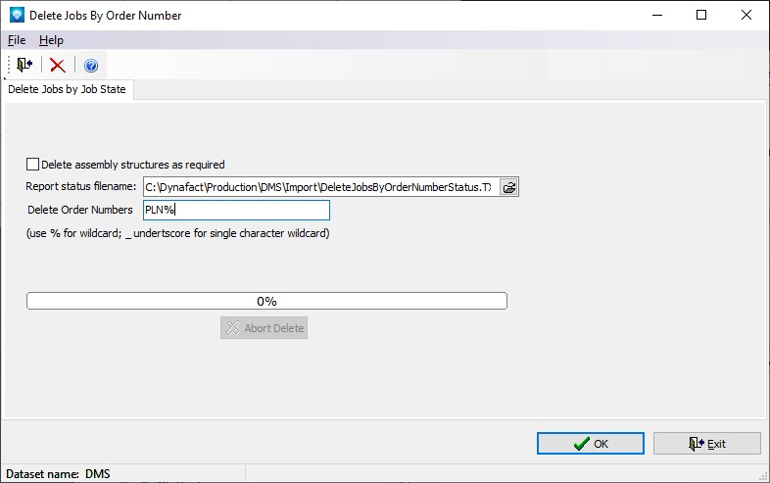Maximize the Delete Jobs window
770x483 pixels.
(701, 16)
